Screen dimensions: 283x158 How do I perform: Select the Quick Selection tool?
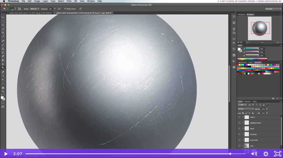[x=3, y=29]
